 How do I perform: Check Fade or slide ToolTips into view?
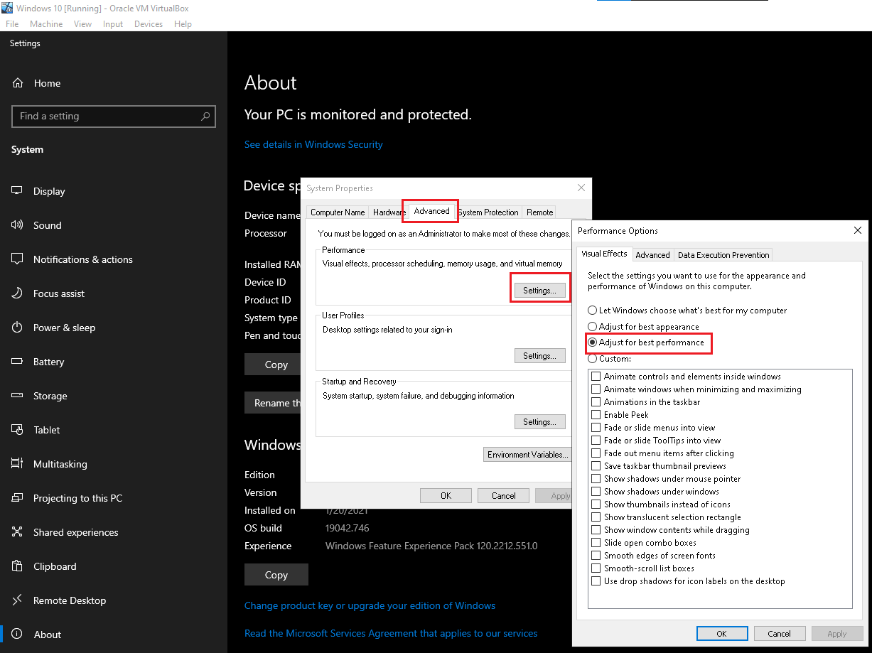point(596,441)
